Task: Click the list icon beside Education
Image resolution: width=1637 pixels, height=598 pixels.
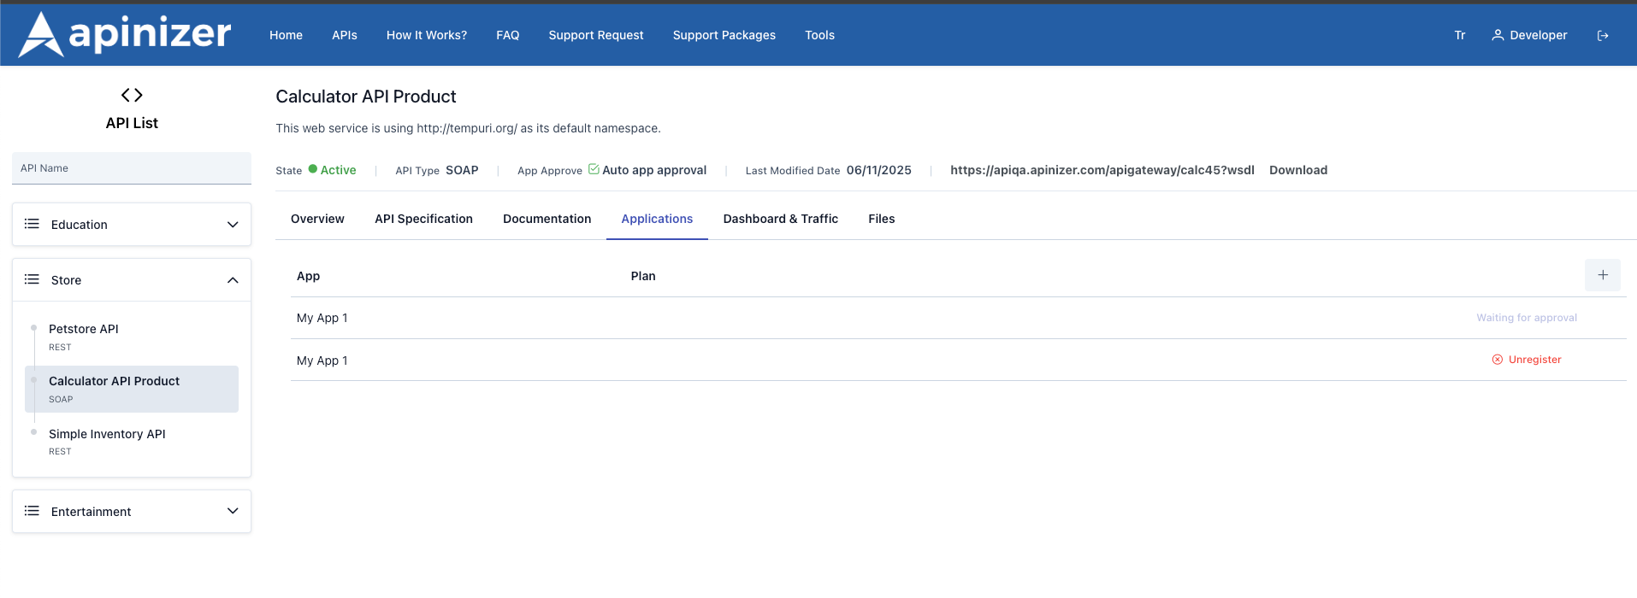Action: [33, 224]
